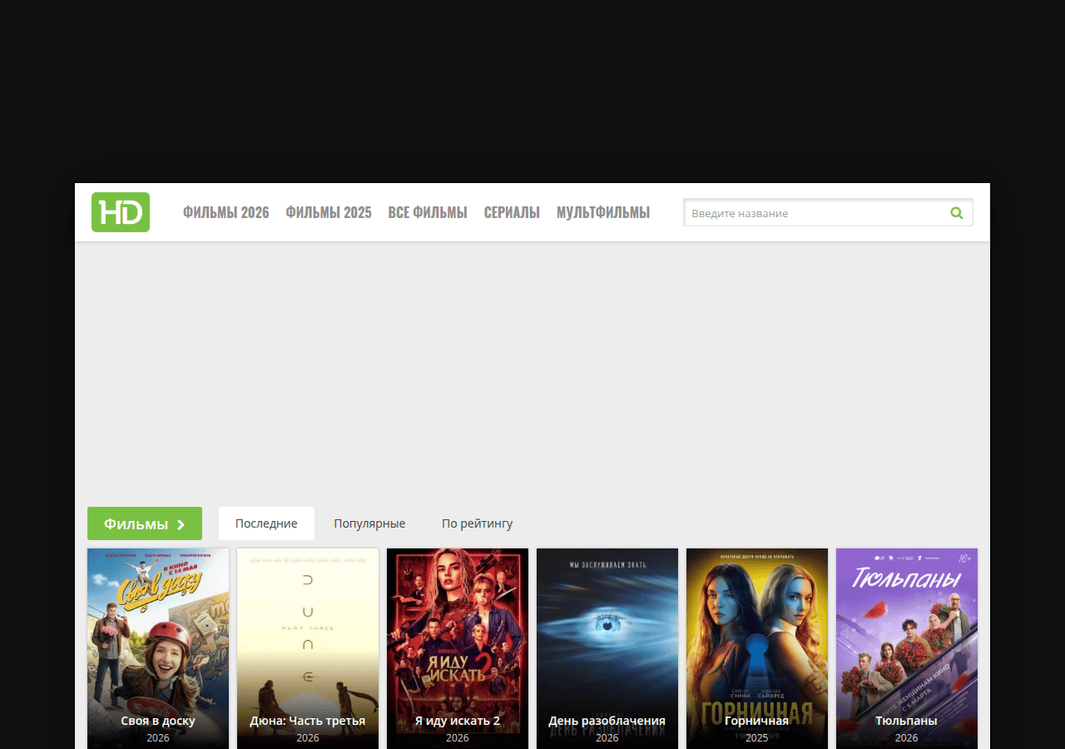The image size is (1065, 749).
Task: Click the green HD site logo
Action: tap(121, 212)
